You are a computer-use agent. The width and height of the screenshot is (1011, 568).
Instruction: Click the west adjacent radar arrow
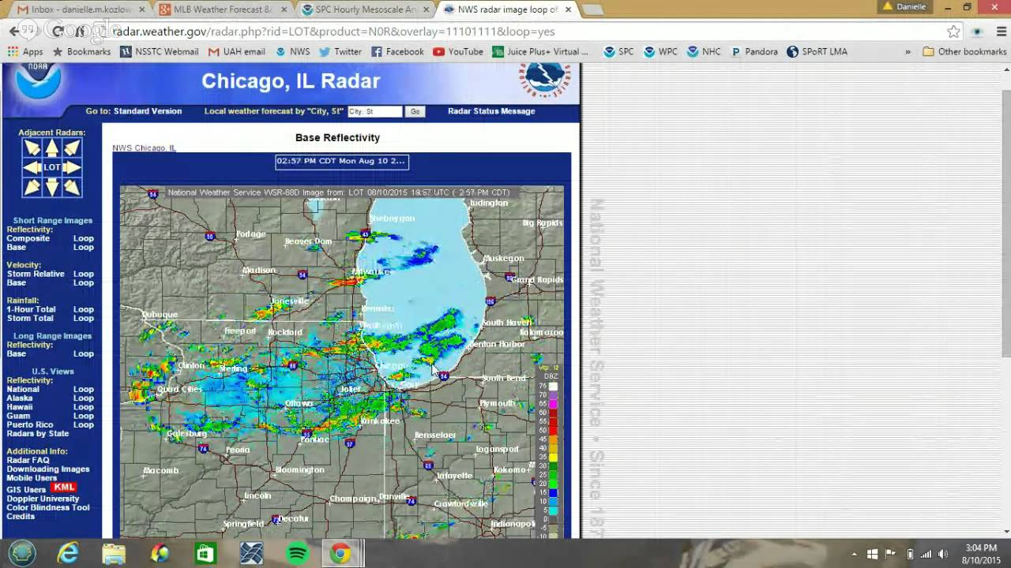coord(32,167)
